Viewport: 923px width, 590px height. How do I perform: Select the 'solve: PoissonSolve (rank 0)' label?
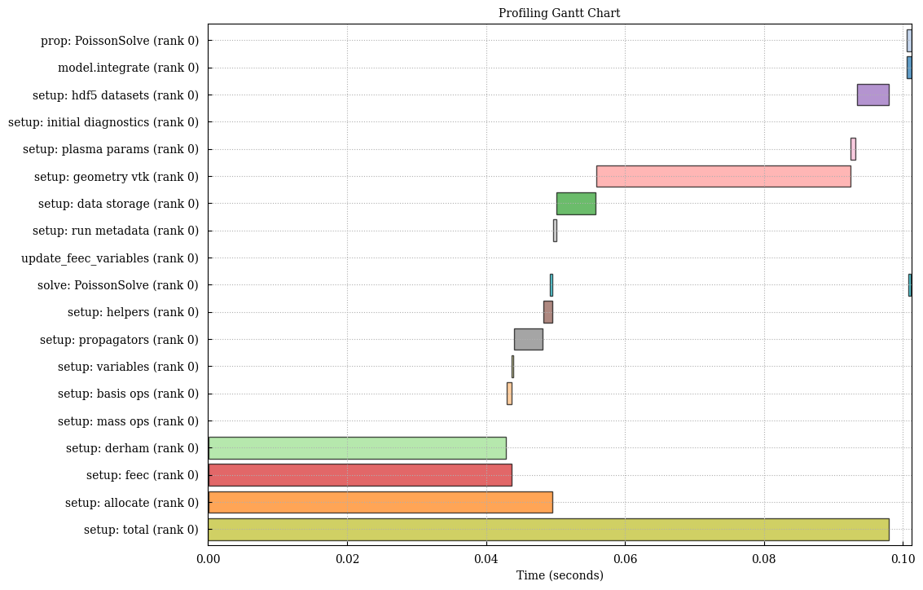118,285
